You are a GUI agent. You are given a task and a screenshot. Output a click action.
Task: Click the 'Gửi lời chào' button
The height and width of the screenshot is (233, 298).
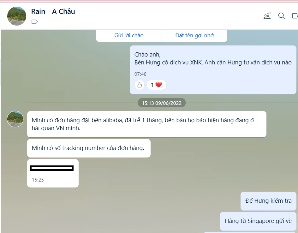(129, 35)
